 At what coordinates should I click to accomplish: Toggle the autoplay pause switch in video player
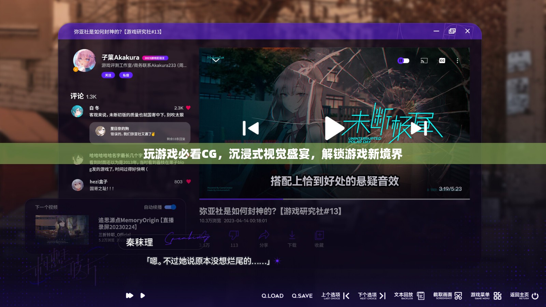pos(403,61)
